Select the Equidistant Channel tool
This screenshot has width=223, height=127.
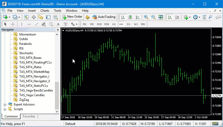(x=44, y=24)
